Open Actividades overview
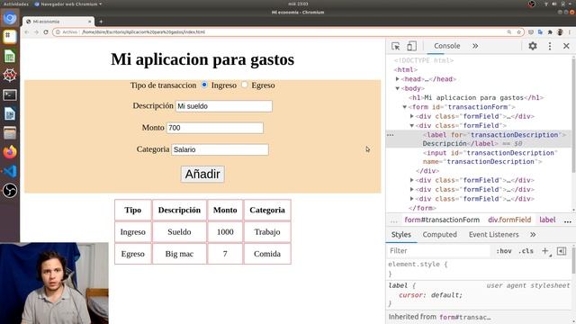Image resolution: width=576 pixels, height=324 pixels. click(16, 4)
